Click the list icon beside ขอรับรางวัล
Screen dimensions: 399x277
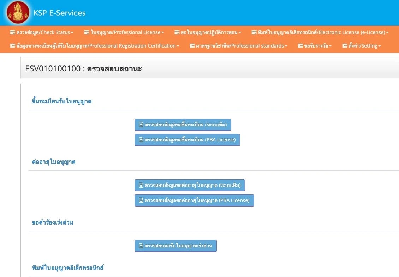coord(300,46)
